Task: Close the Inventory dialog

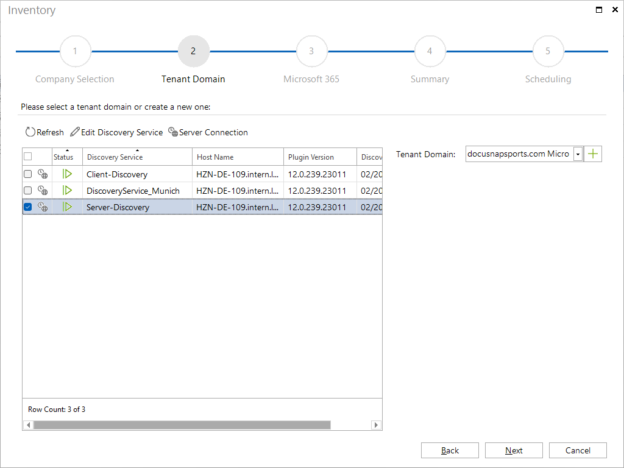Action: point(615,10)
